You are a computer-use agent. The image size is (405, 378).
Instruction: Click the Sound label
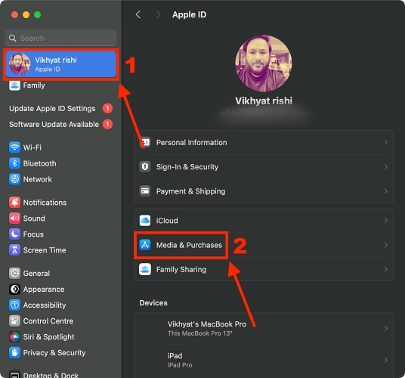coord(34,218)
